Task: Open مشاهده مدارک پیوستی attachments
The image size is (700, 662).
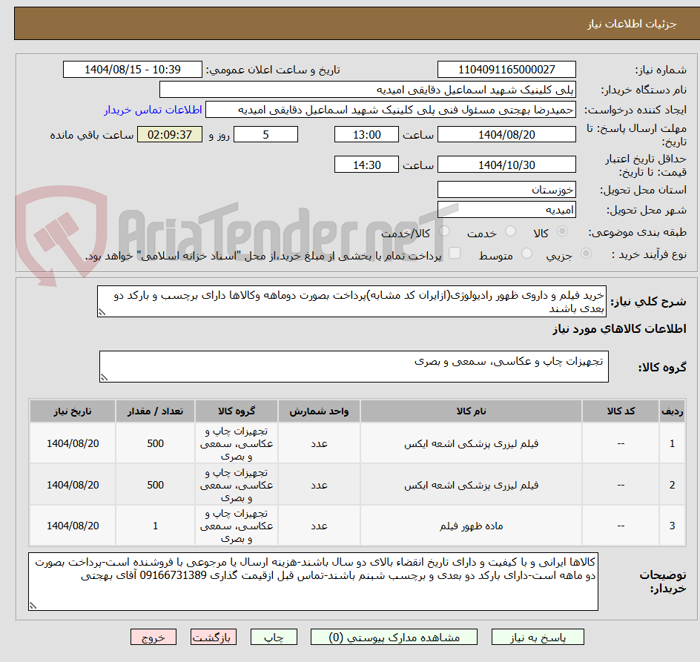Action: click(394, 637)
